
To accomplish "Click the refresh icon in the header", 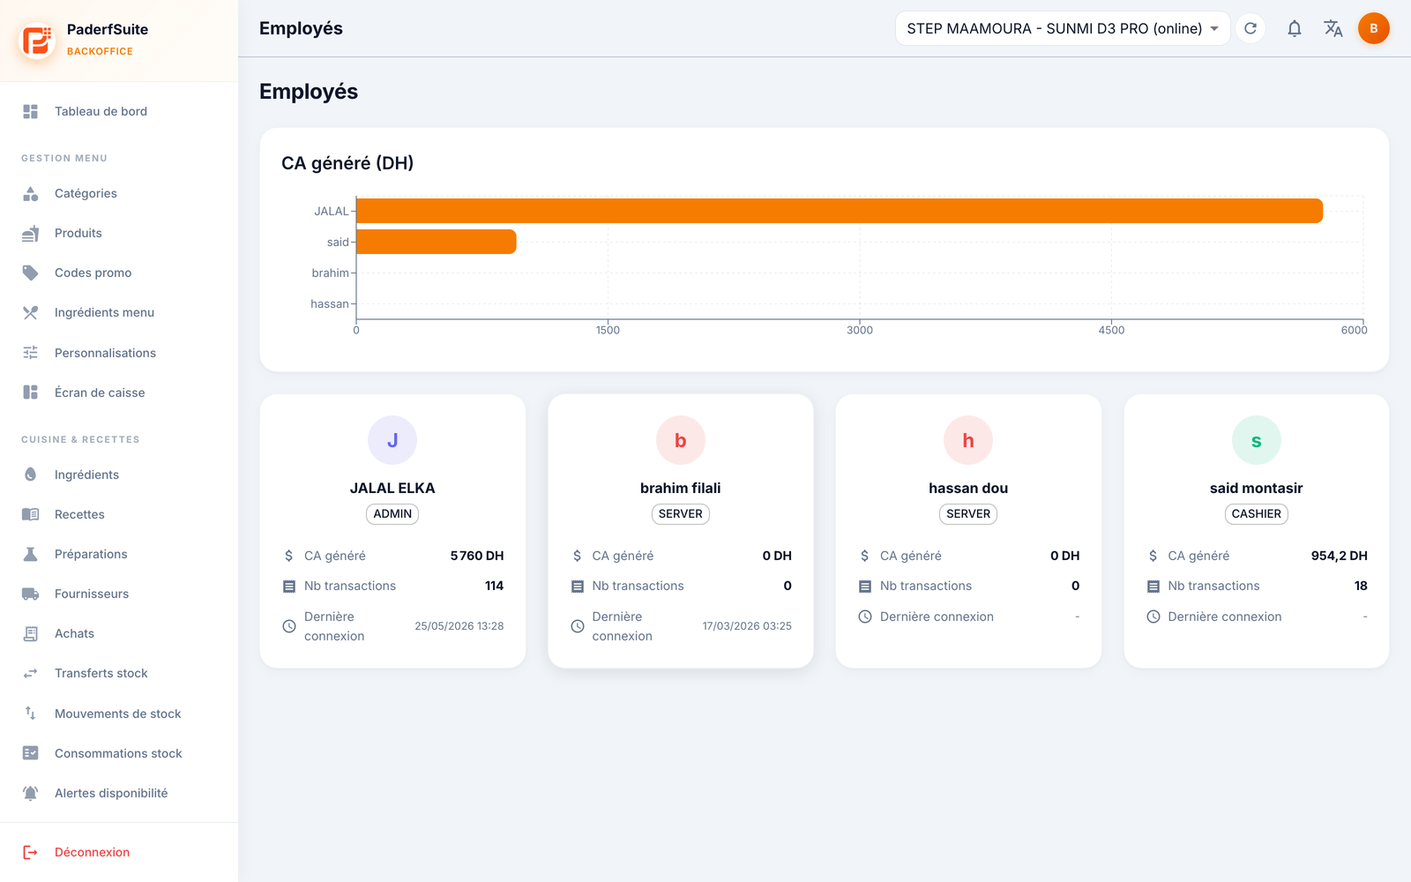I will point(1250,28).
